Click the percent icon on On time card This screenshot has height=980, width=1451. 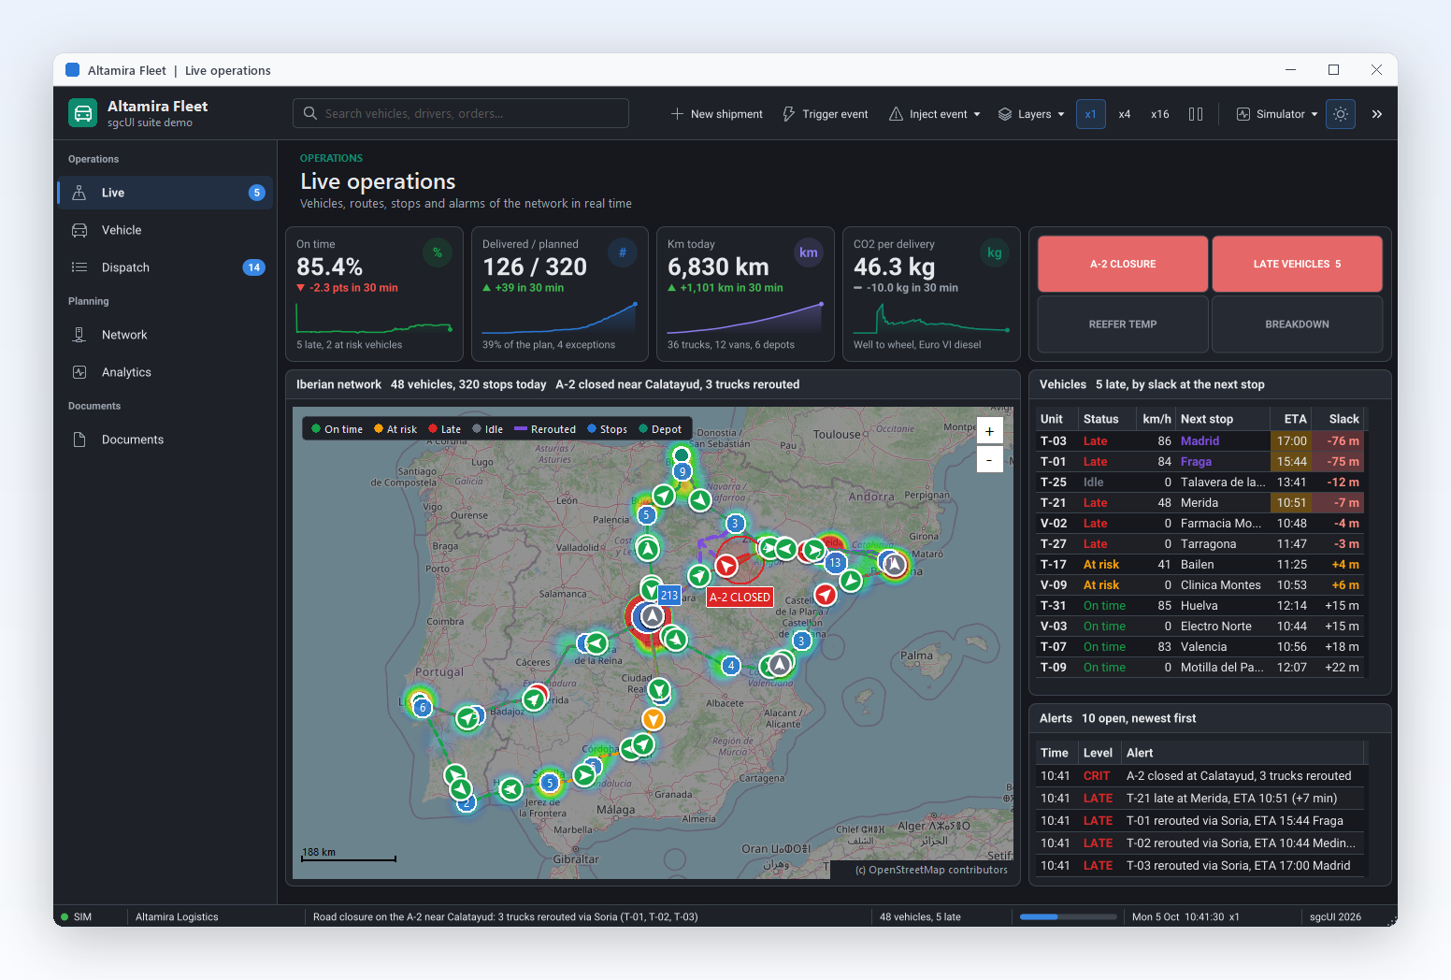pos(438,252)
